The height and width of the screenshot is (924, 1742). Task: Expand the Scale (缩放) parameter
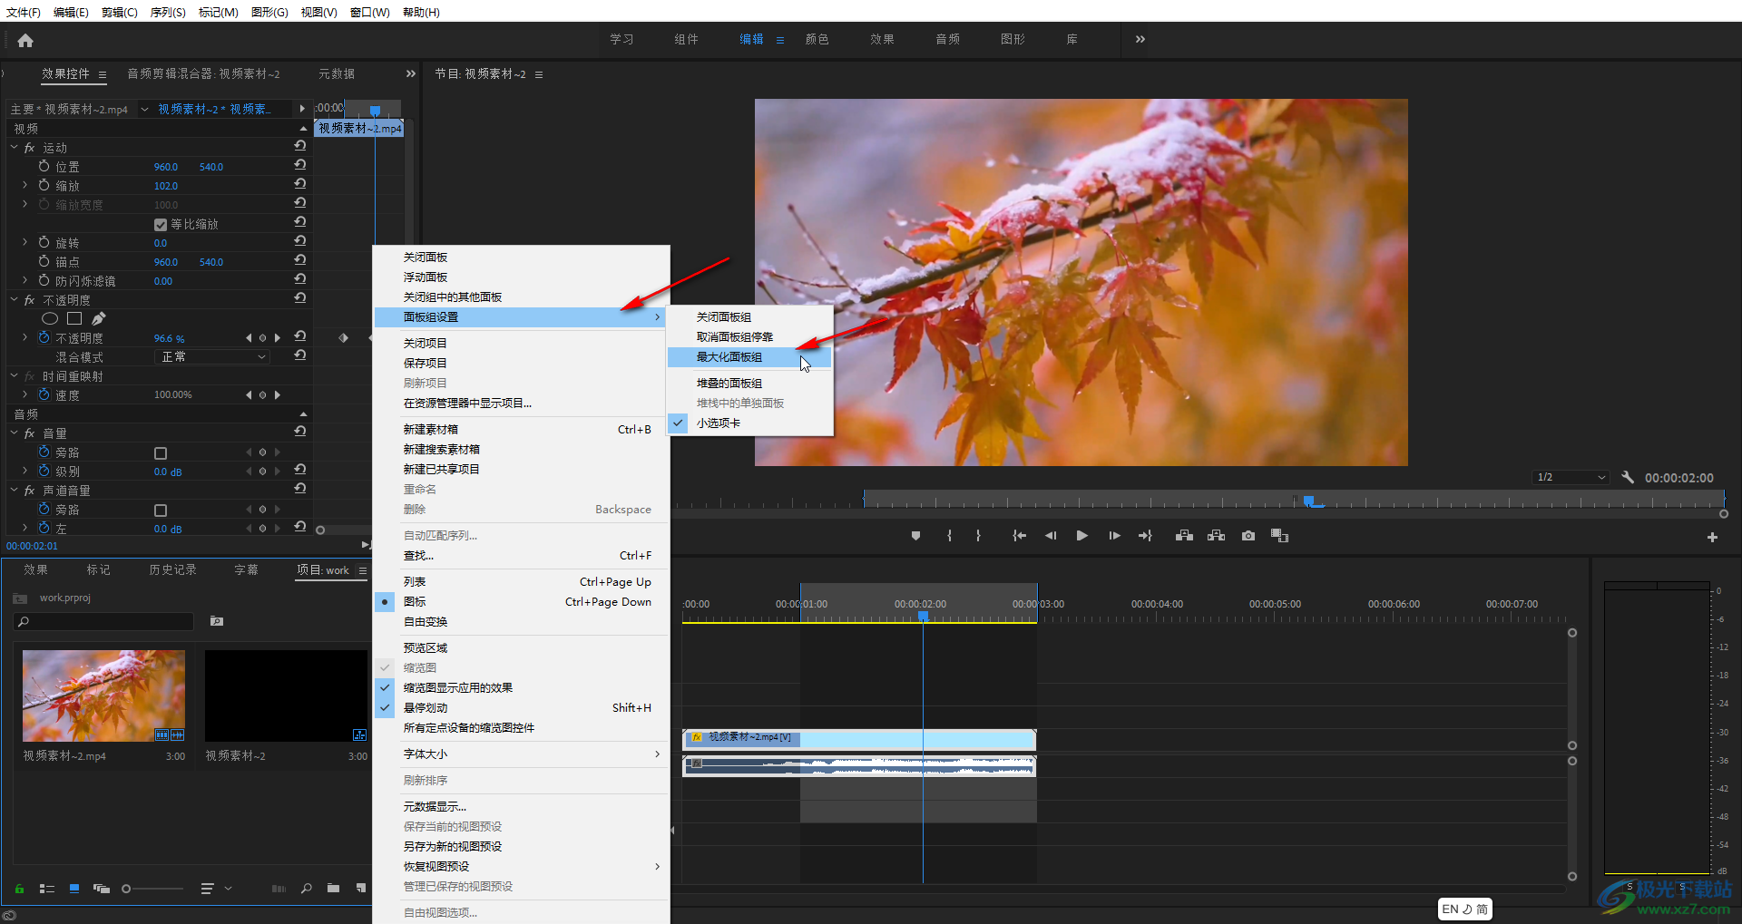tap(24, 186)
